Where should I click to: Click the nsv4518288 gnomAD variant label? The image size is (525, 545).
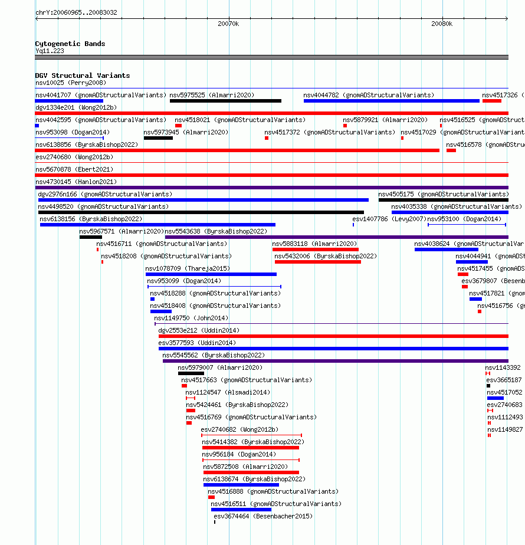[215, 293]
